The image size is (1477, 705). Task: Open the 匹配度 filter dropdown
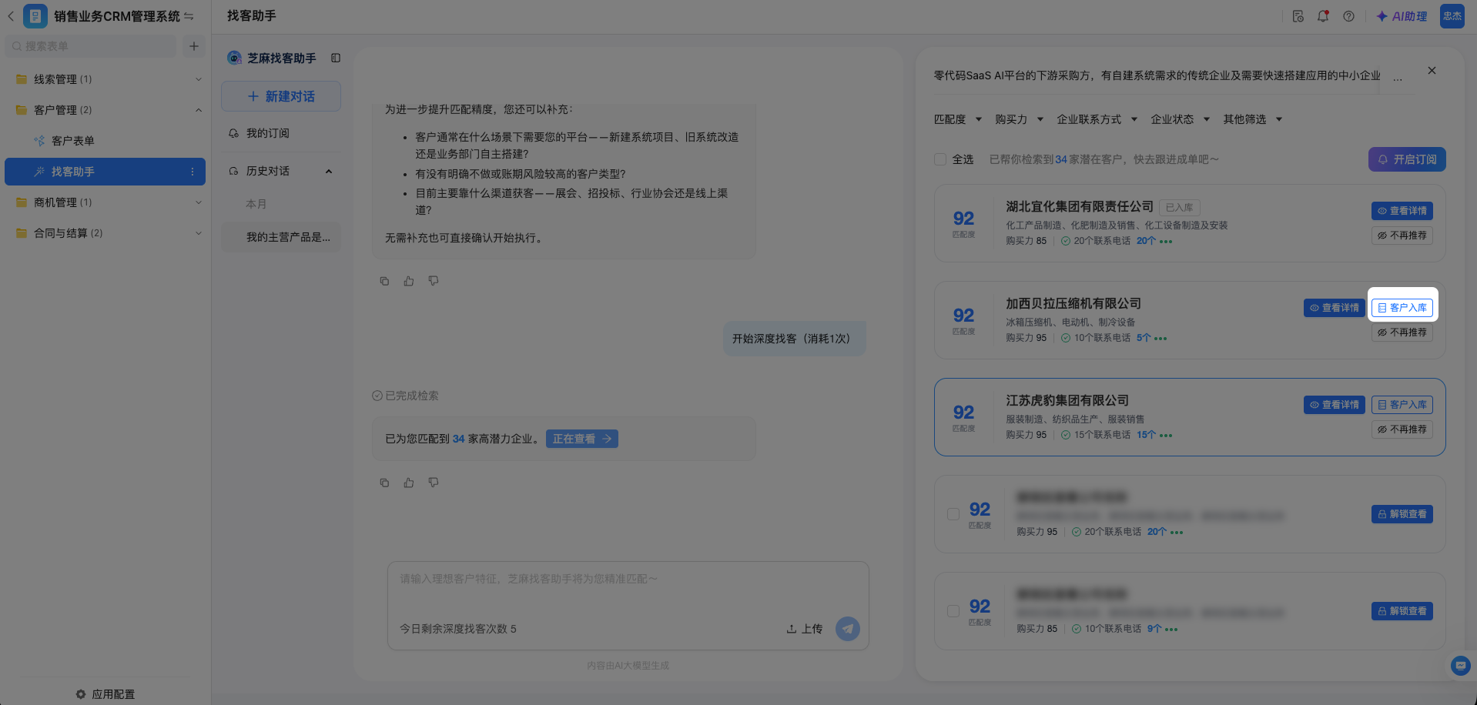958,119
